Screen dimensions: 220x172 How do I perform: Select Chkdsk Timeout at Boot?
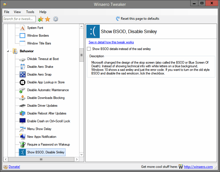pos(43,59)
